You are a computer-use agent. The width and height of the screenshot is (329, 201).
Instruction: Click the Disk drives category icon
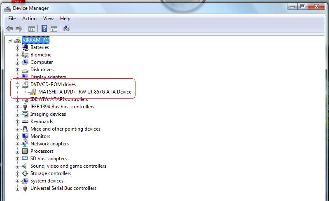[25, 70]
